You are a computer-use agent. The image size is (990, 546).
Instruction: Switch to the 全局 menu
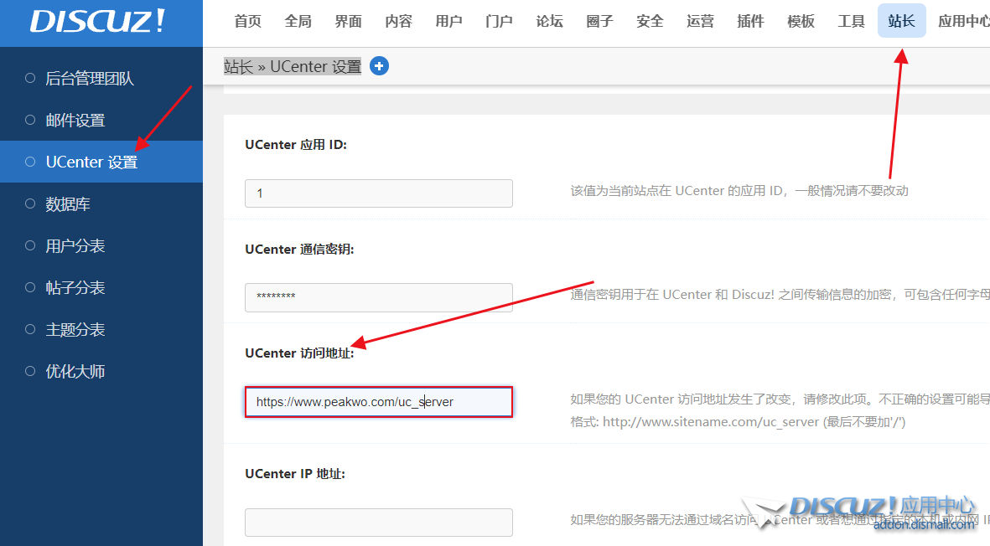click(x=298, y=22)
